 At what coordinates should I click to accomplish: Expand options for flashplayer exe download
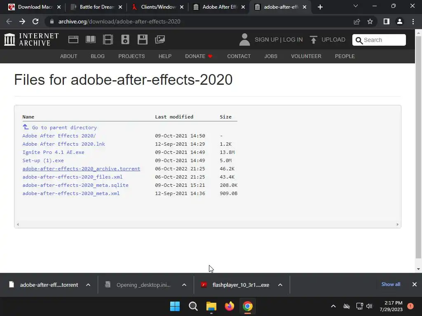(x=280, y=285)
